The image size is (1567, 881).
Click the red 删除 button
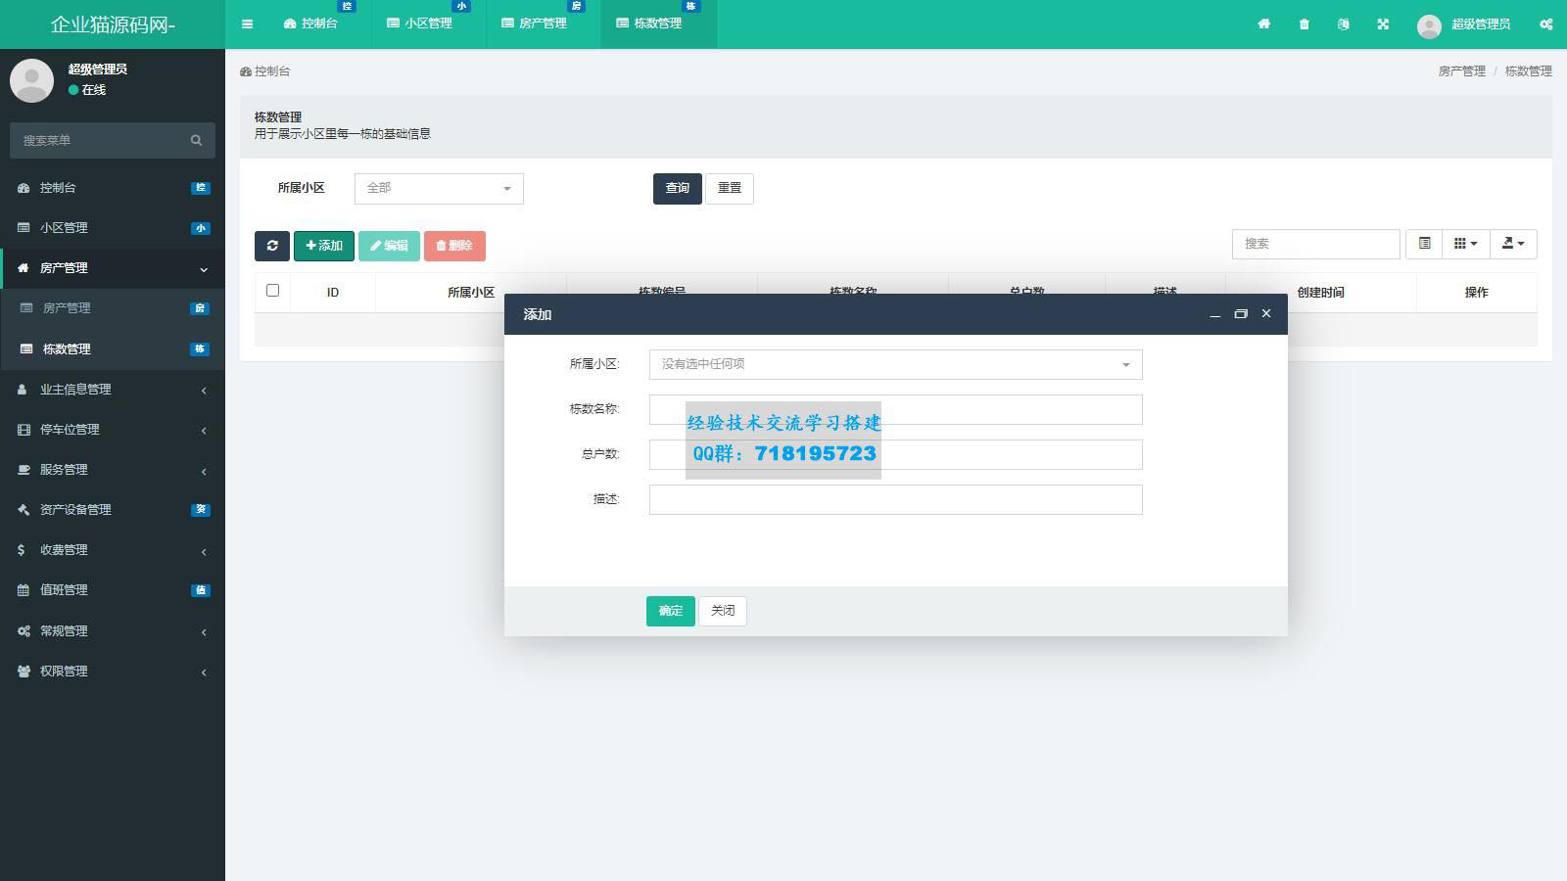pyautogui.click(x=454, y=246)
